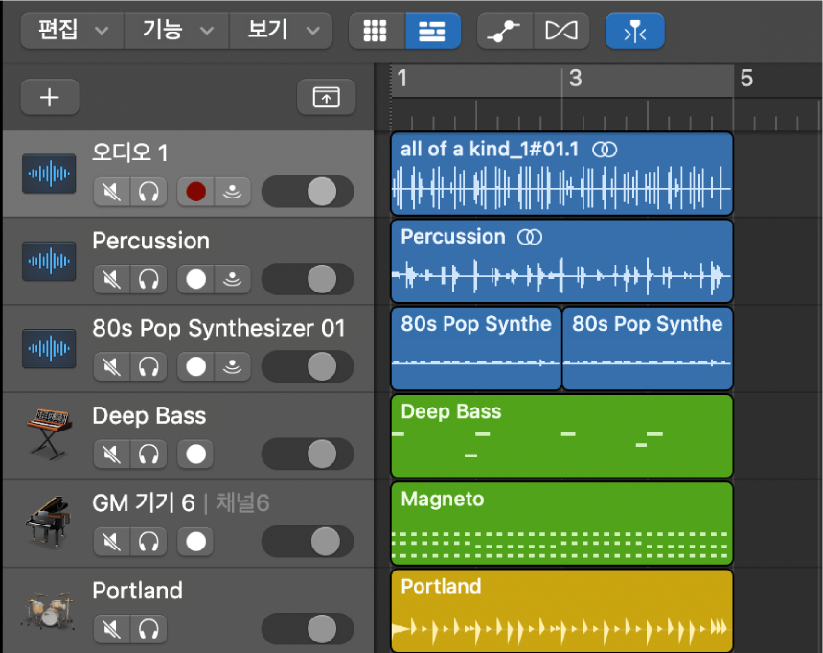This screenshot has height=653, width=823.
Task: Expand the 보기 dropdown menu
Action: 282,31
